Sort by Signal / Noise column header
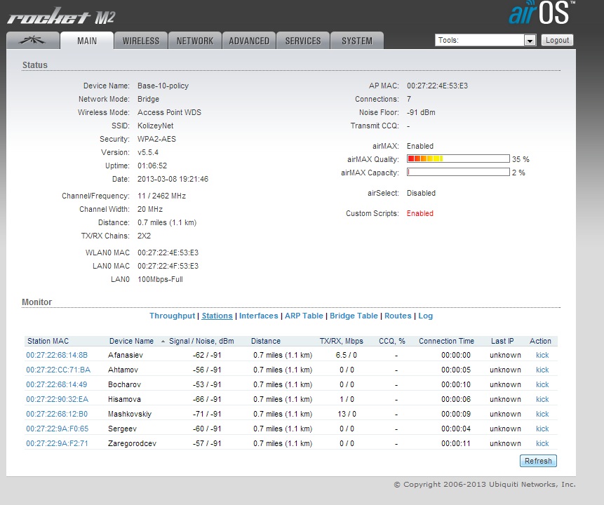604x505 pixels. [x=201, y=342]
